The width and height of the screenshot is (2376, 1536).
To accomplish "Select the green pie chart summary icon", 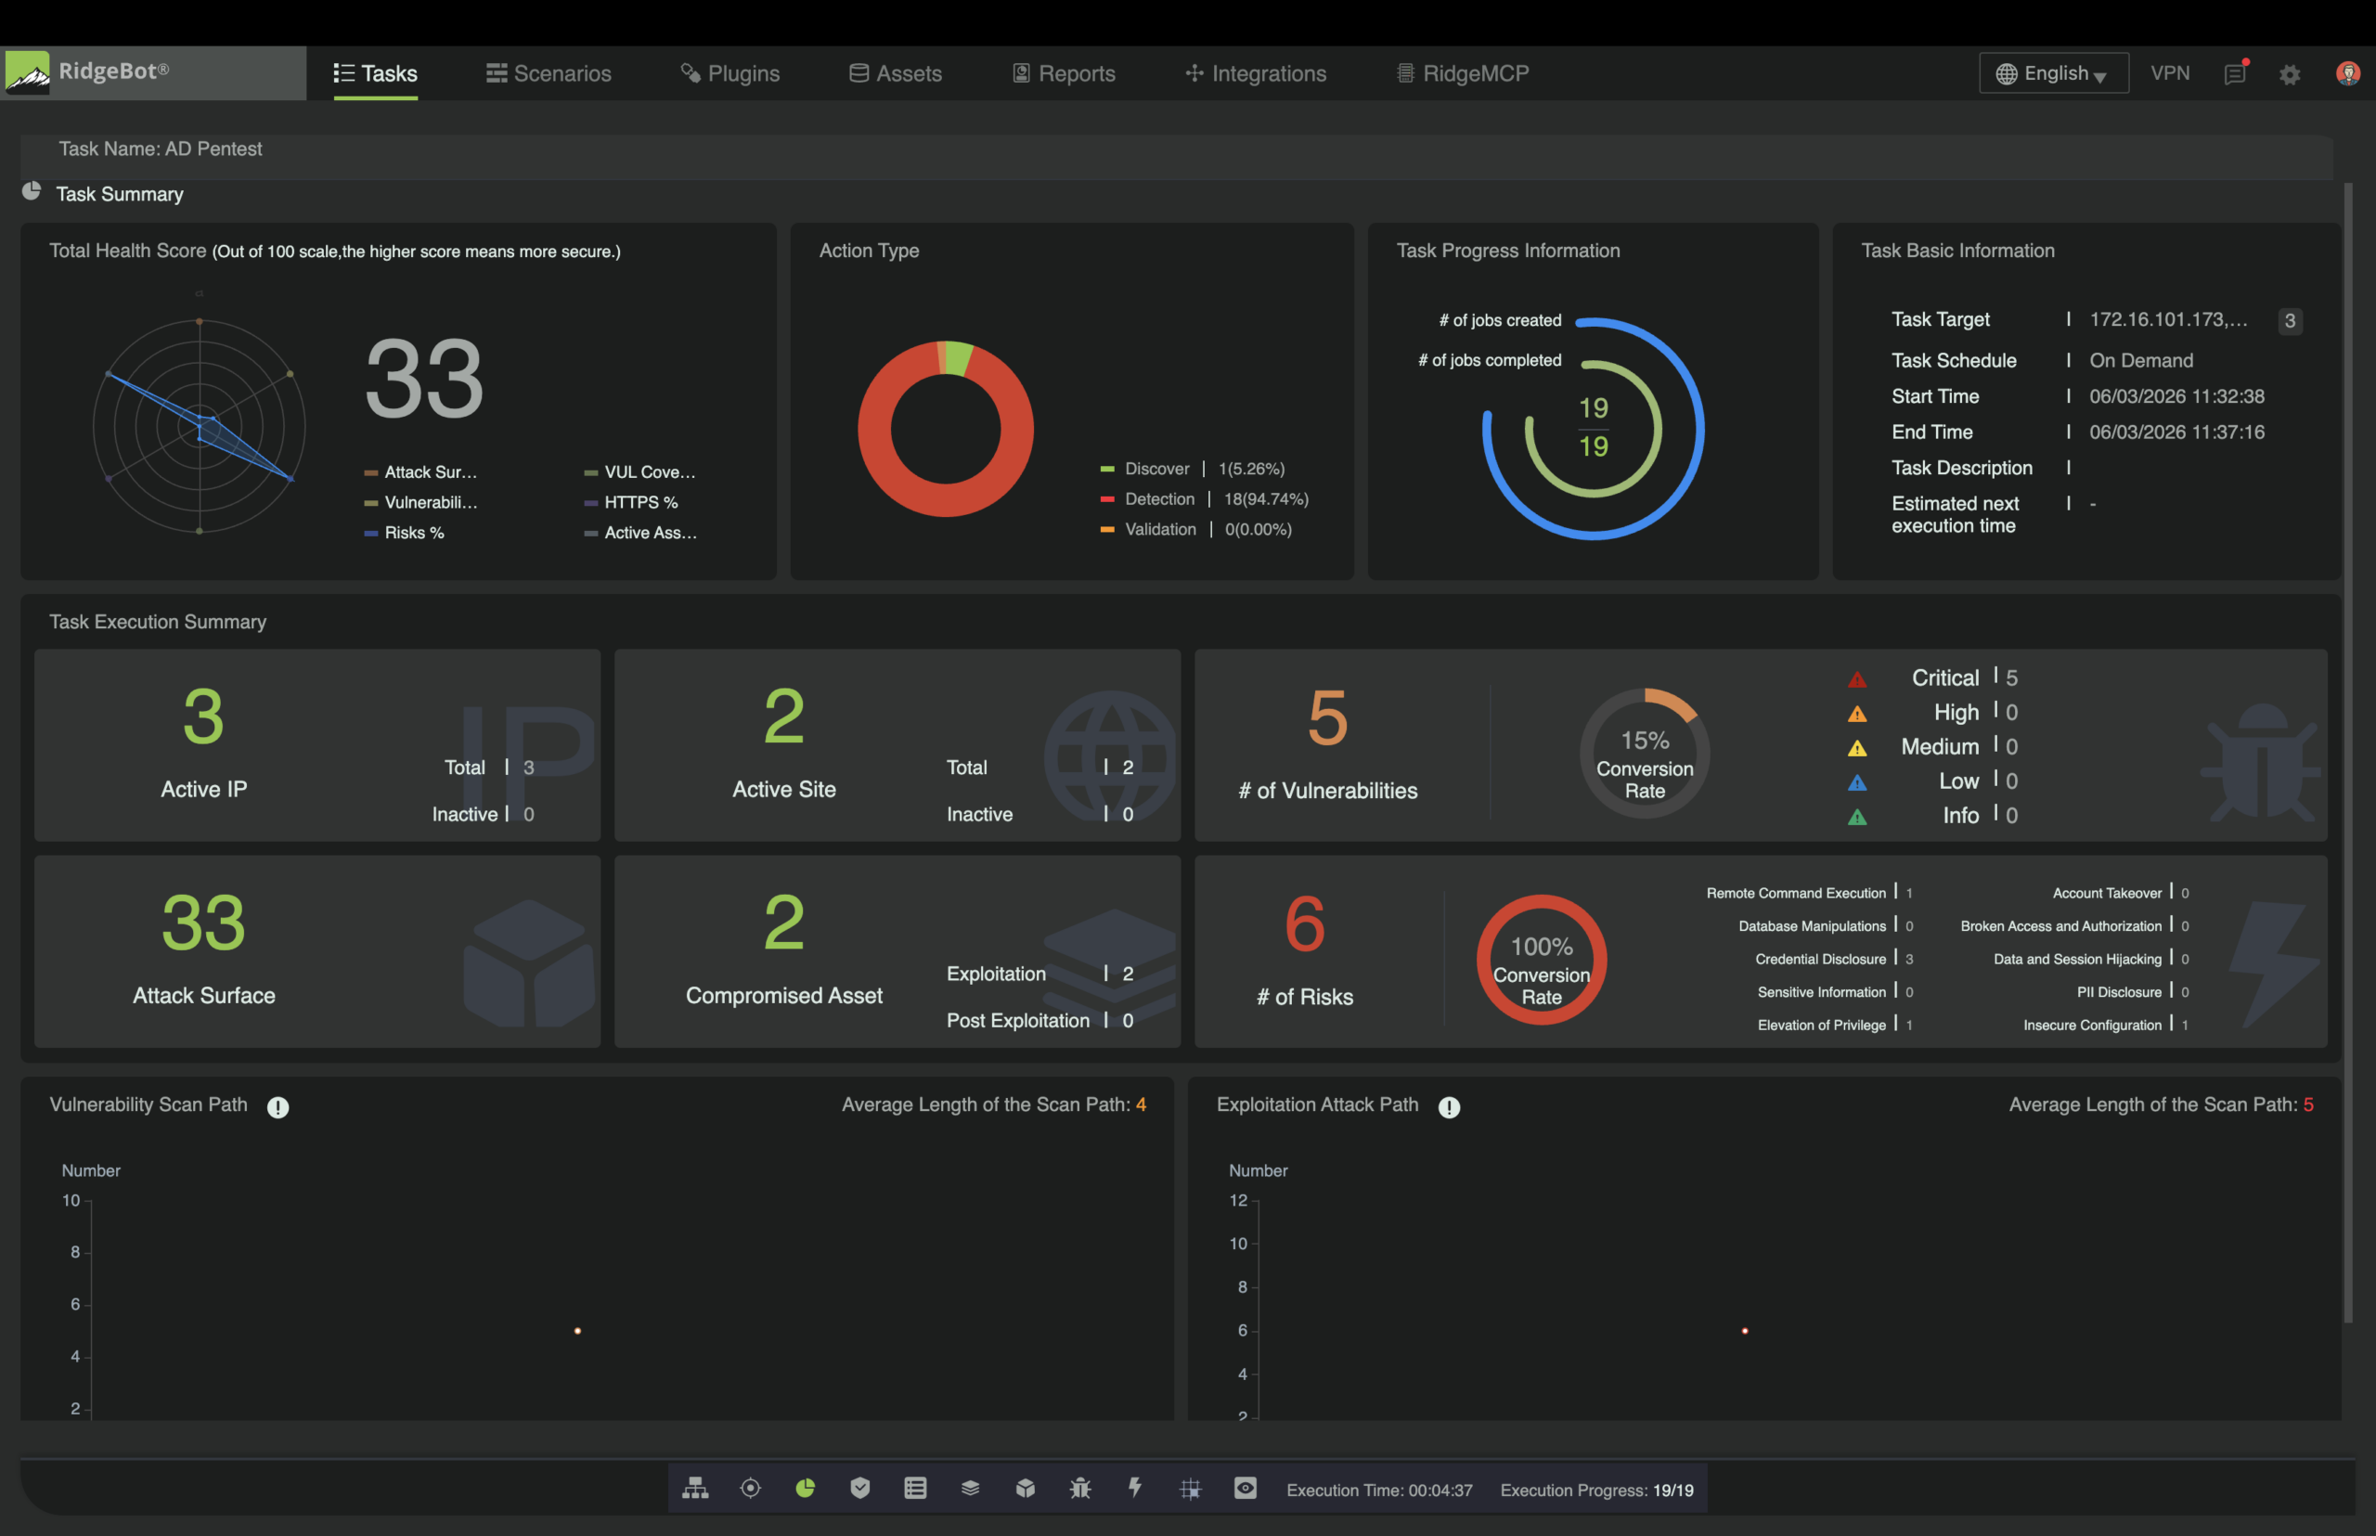I will pos(805,1488).
